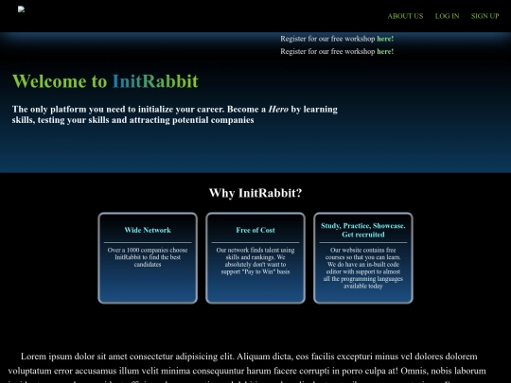
Task: Click the 'Welcome to InitRabbit' heading
Action: 105,81
